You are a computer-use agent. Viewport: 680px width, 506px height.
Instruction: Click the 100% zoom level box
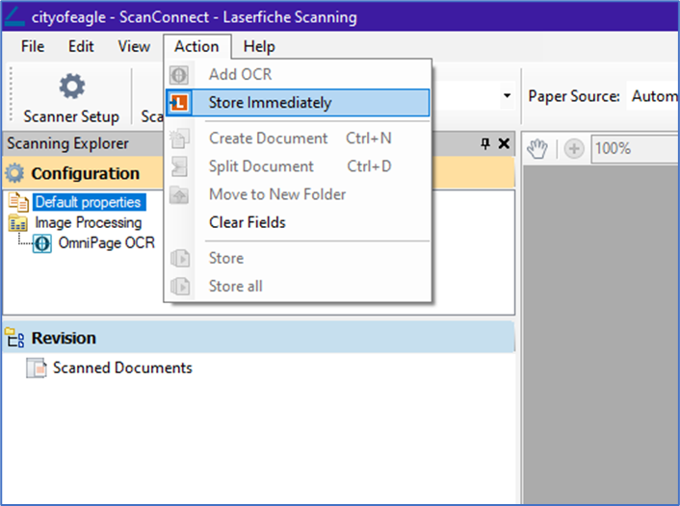(635, 149)
